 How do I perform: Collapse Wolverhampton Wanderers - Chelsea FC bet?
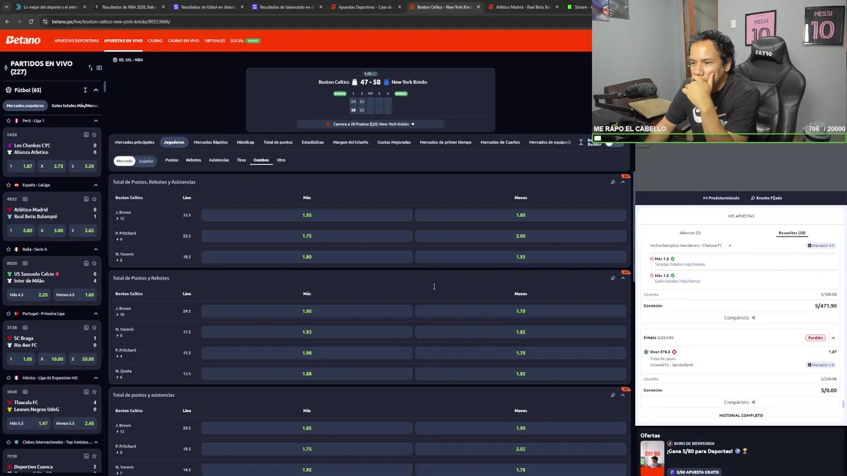click(x=730, y=245)
